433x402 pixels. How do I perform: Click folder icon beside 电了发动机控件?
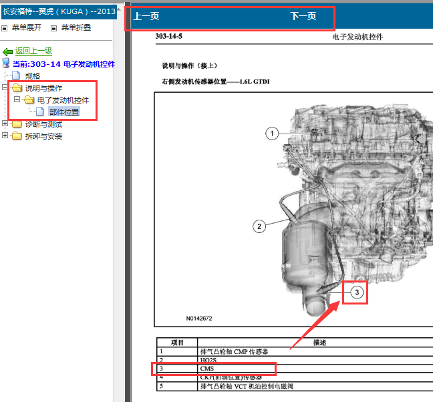point(29,99)
